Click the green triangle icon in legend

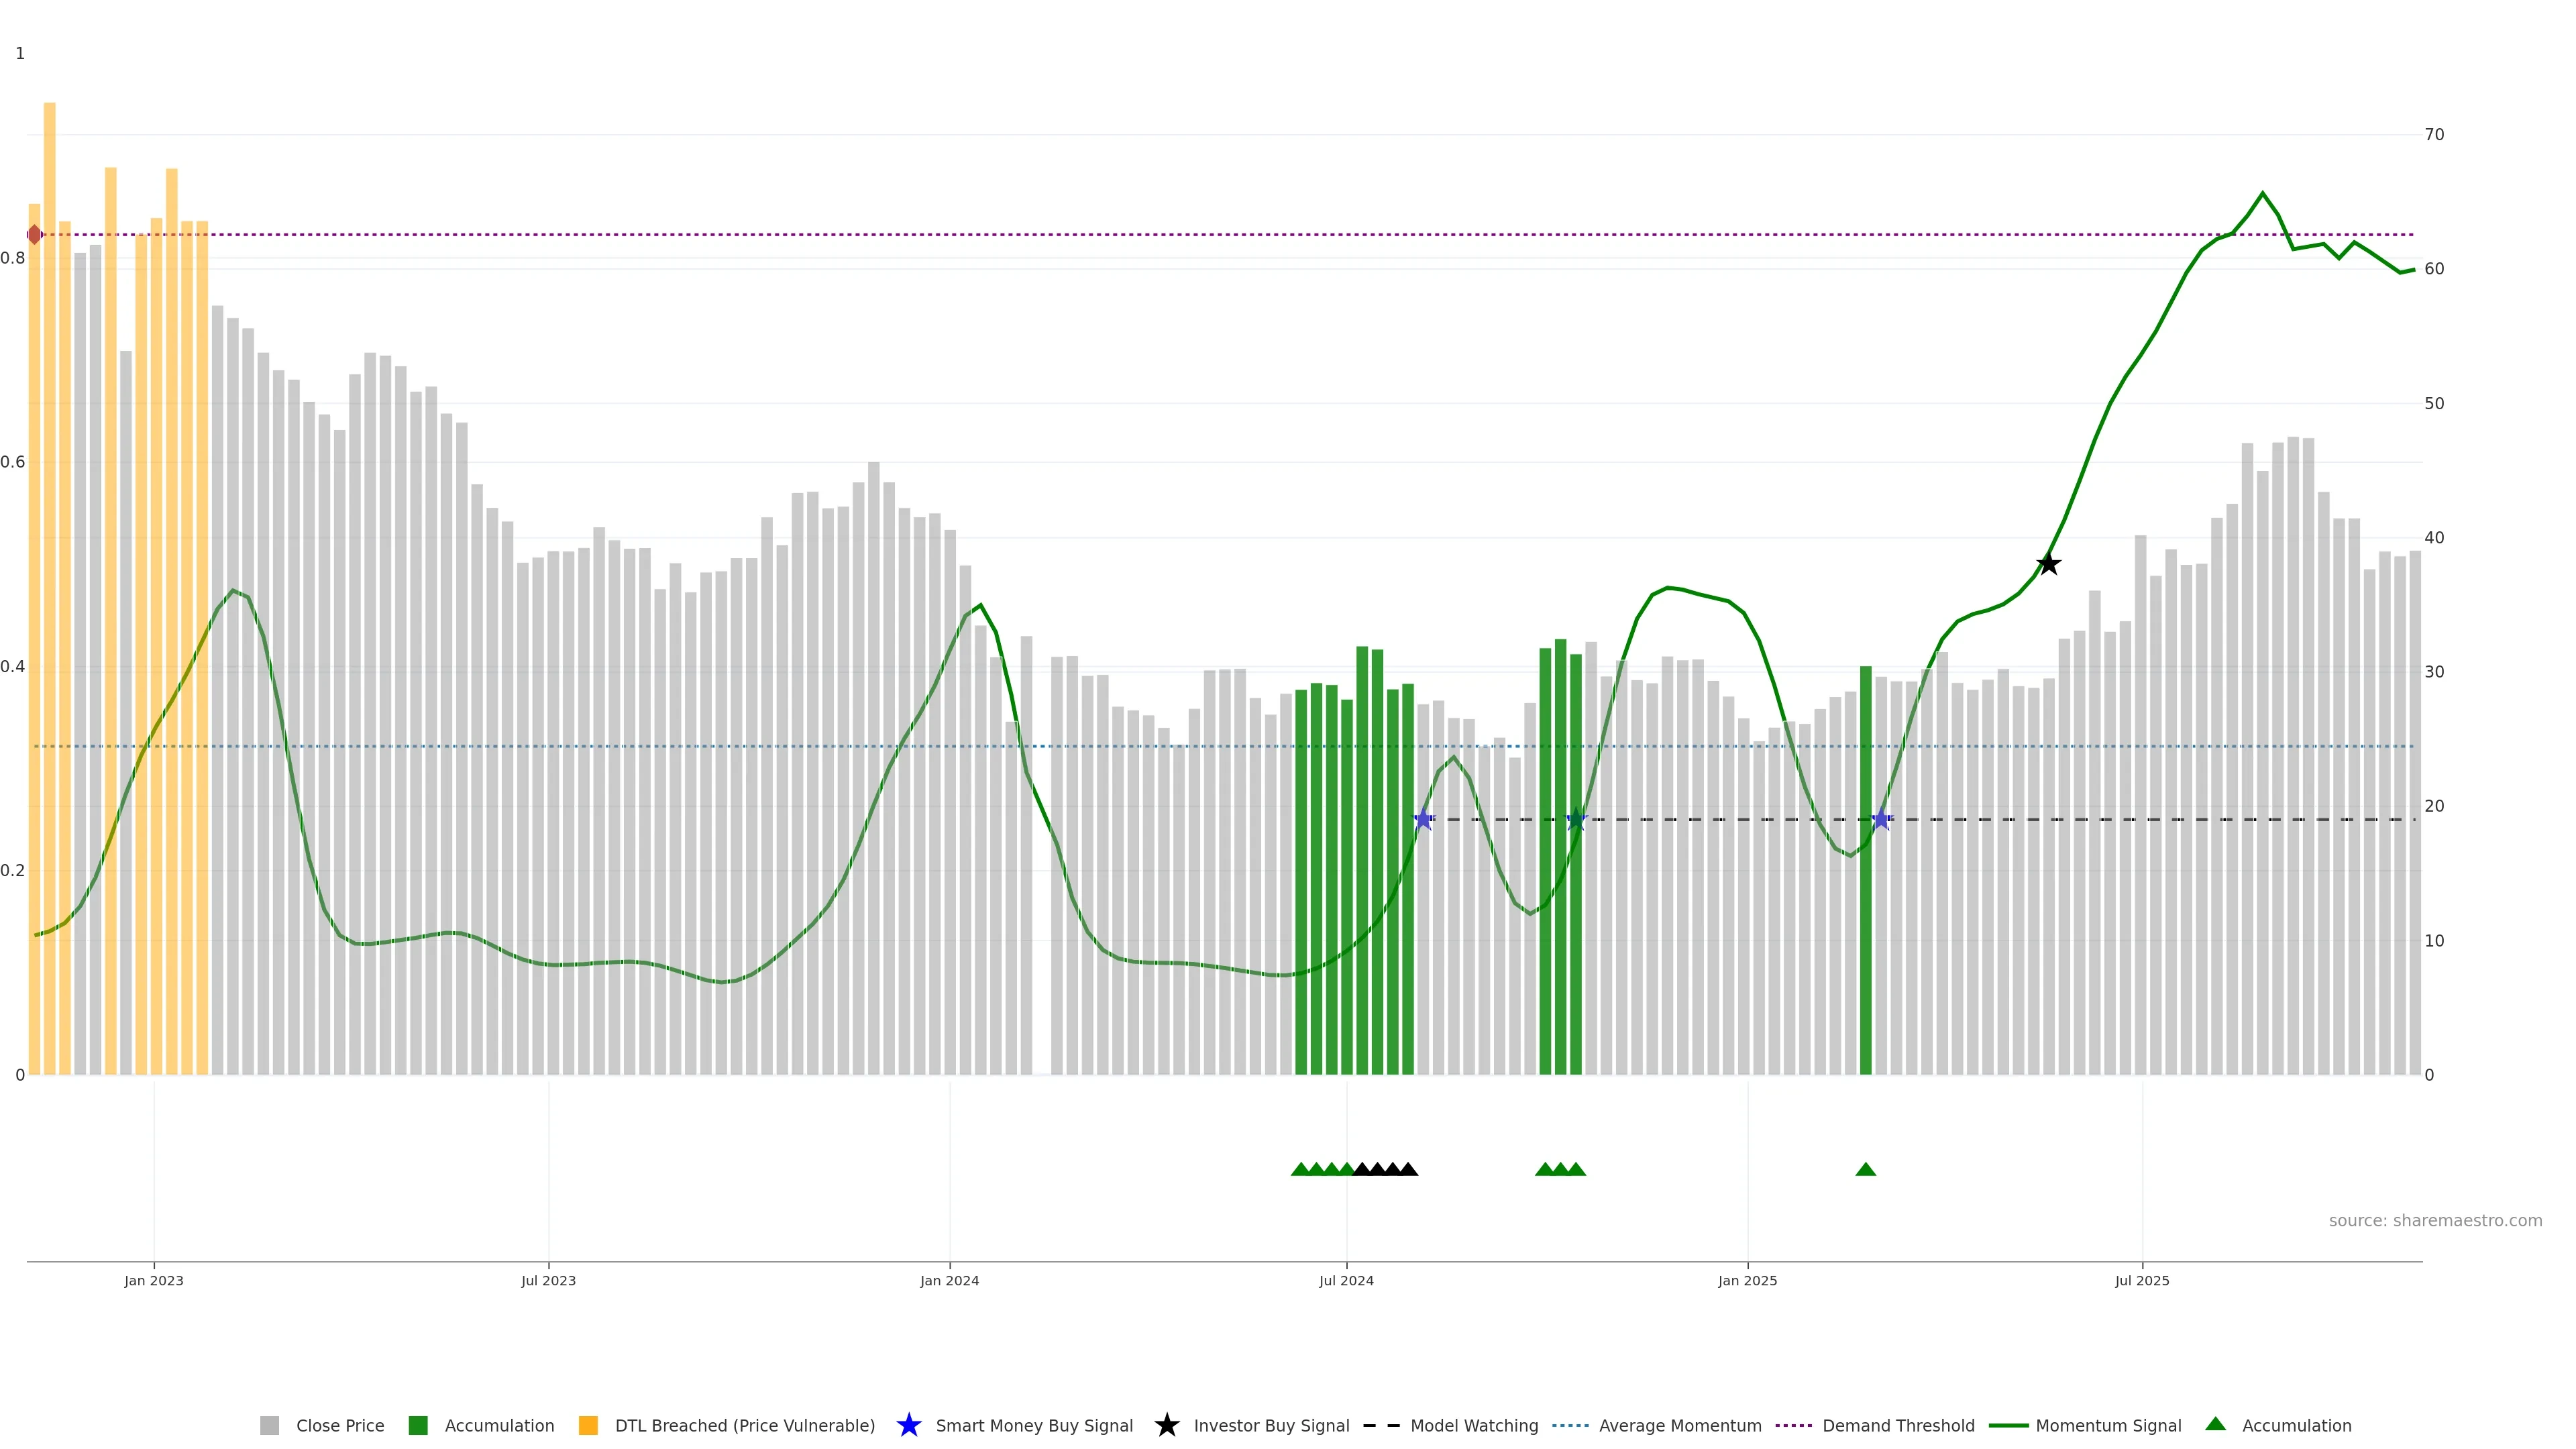pos(2215,1424)
